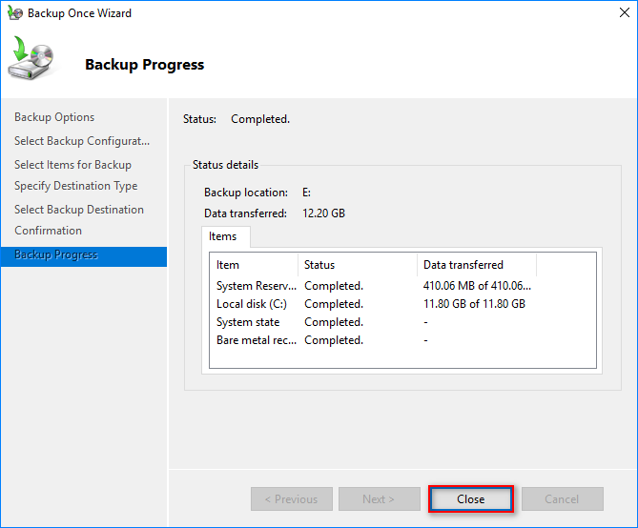Click the backup disk header icon
Image resolution: width=638 pixels, height=528 pixels.
point(31,58)
